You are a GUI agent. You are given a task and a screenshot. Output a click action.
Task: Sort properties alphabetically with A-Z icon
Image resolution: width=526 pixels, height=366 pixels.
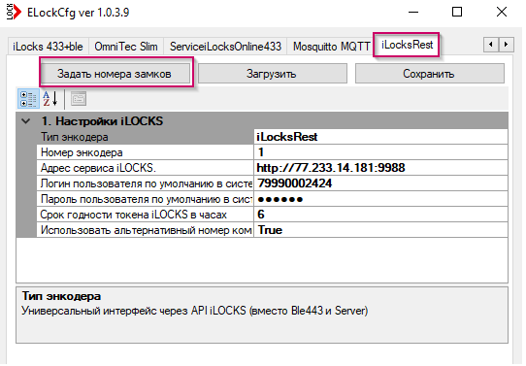(x=50, y=99)
